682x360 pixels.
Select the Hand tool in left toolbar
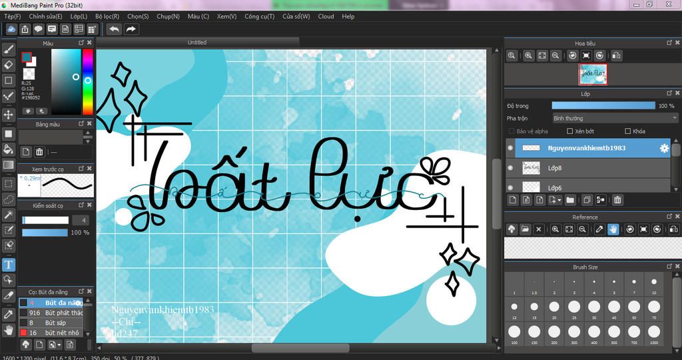[x=8, y=330]
